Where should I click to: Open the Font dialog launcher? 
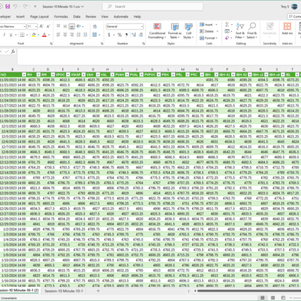tap(51, 43)
